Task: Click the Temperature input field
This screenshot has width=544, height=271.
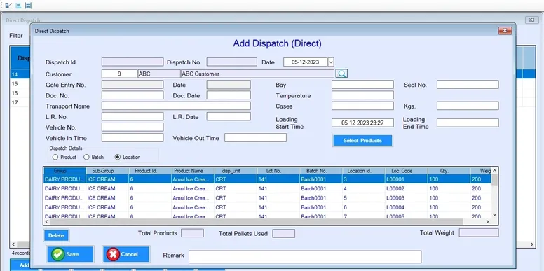Action: (x=362, y=95)
